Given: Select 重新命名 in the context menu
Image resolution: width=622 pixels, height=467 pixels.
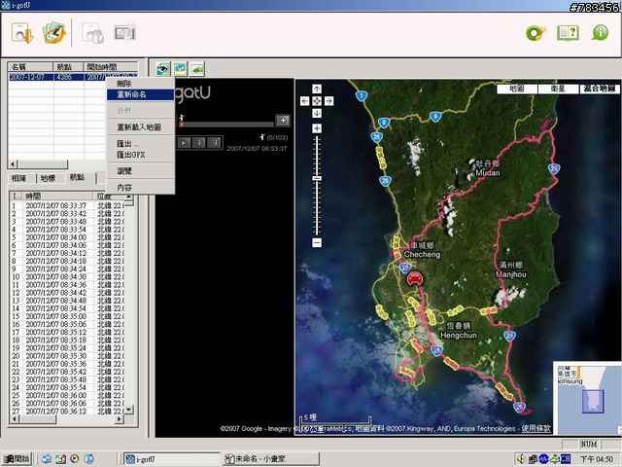Looking at the screenshot, I should click(140, 94).
